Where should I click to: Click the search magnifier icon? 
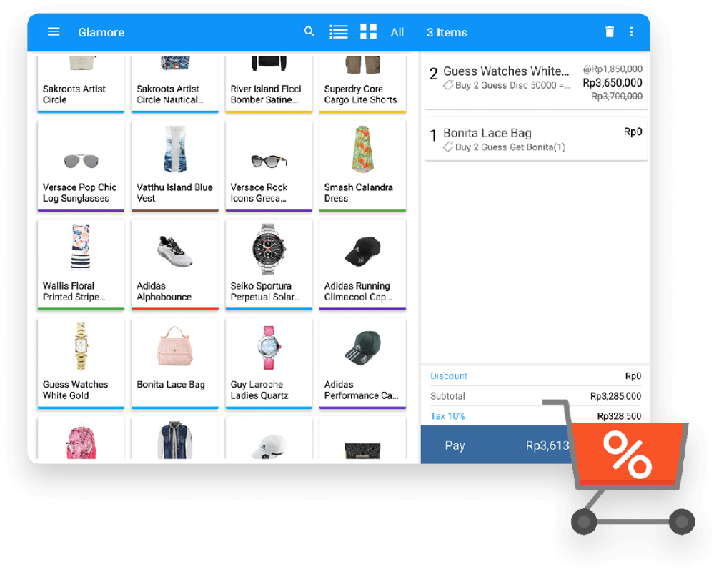tap(309, 31)
